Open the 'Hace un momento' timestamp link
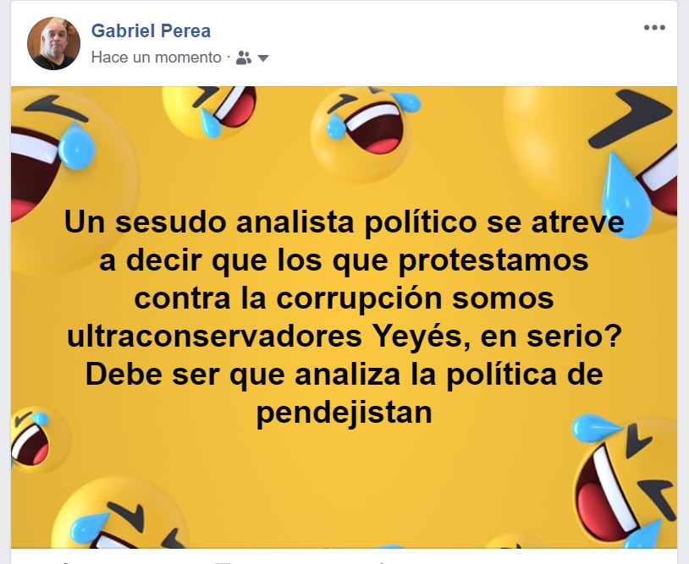This screenshot has width=689, height=564. click(x=156, y=57)
